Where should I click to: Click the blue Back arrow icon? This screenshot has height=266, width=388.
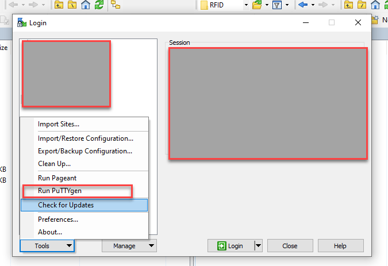coord(303,5)
